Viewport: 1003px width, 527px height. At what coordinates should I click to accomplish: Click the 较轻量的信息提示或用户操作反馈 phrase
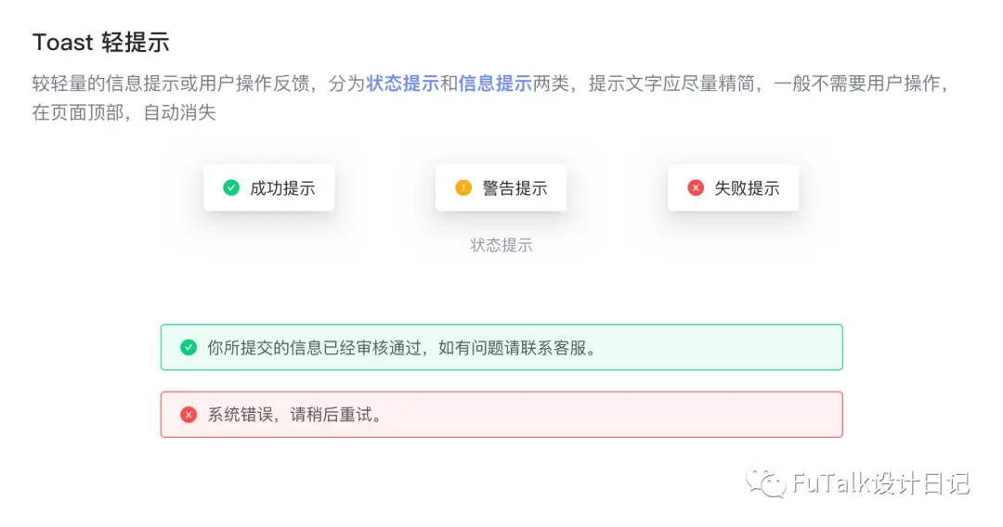click(x=171, y=84)
